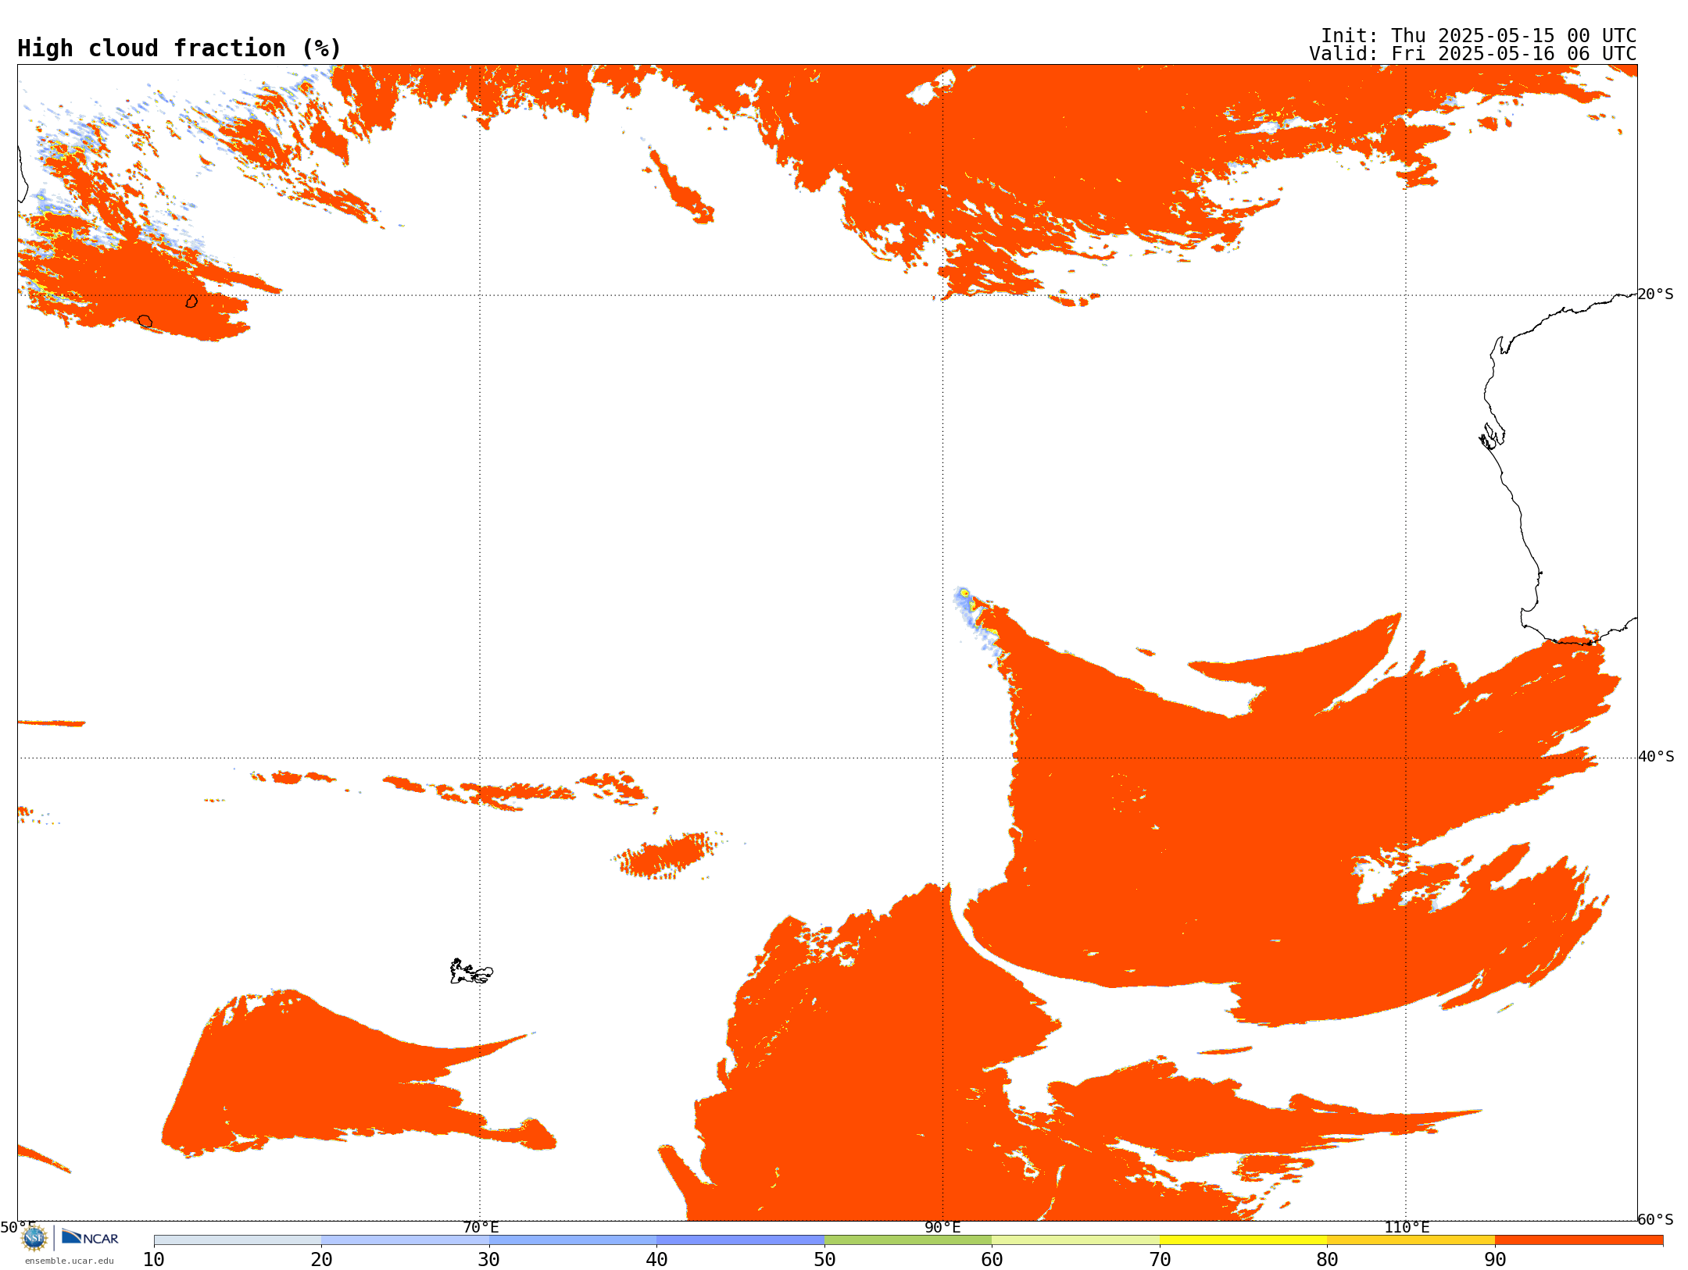The image size is (1688, 1270).
Task: Click the 90°E longitude label
Action: [x=942, y=1227]
